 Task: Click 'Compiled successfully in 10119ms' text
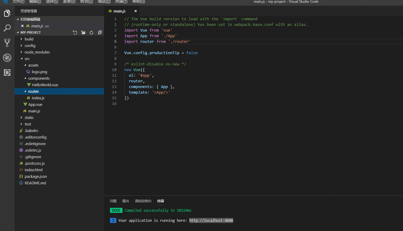tap(158, 210)
